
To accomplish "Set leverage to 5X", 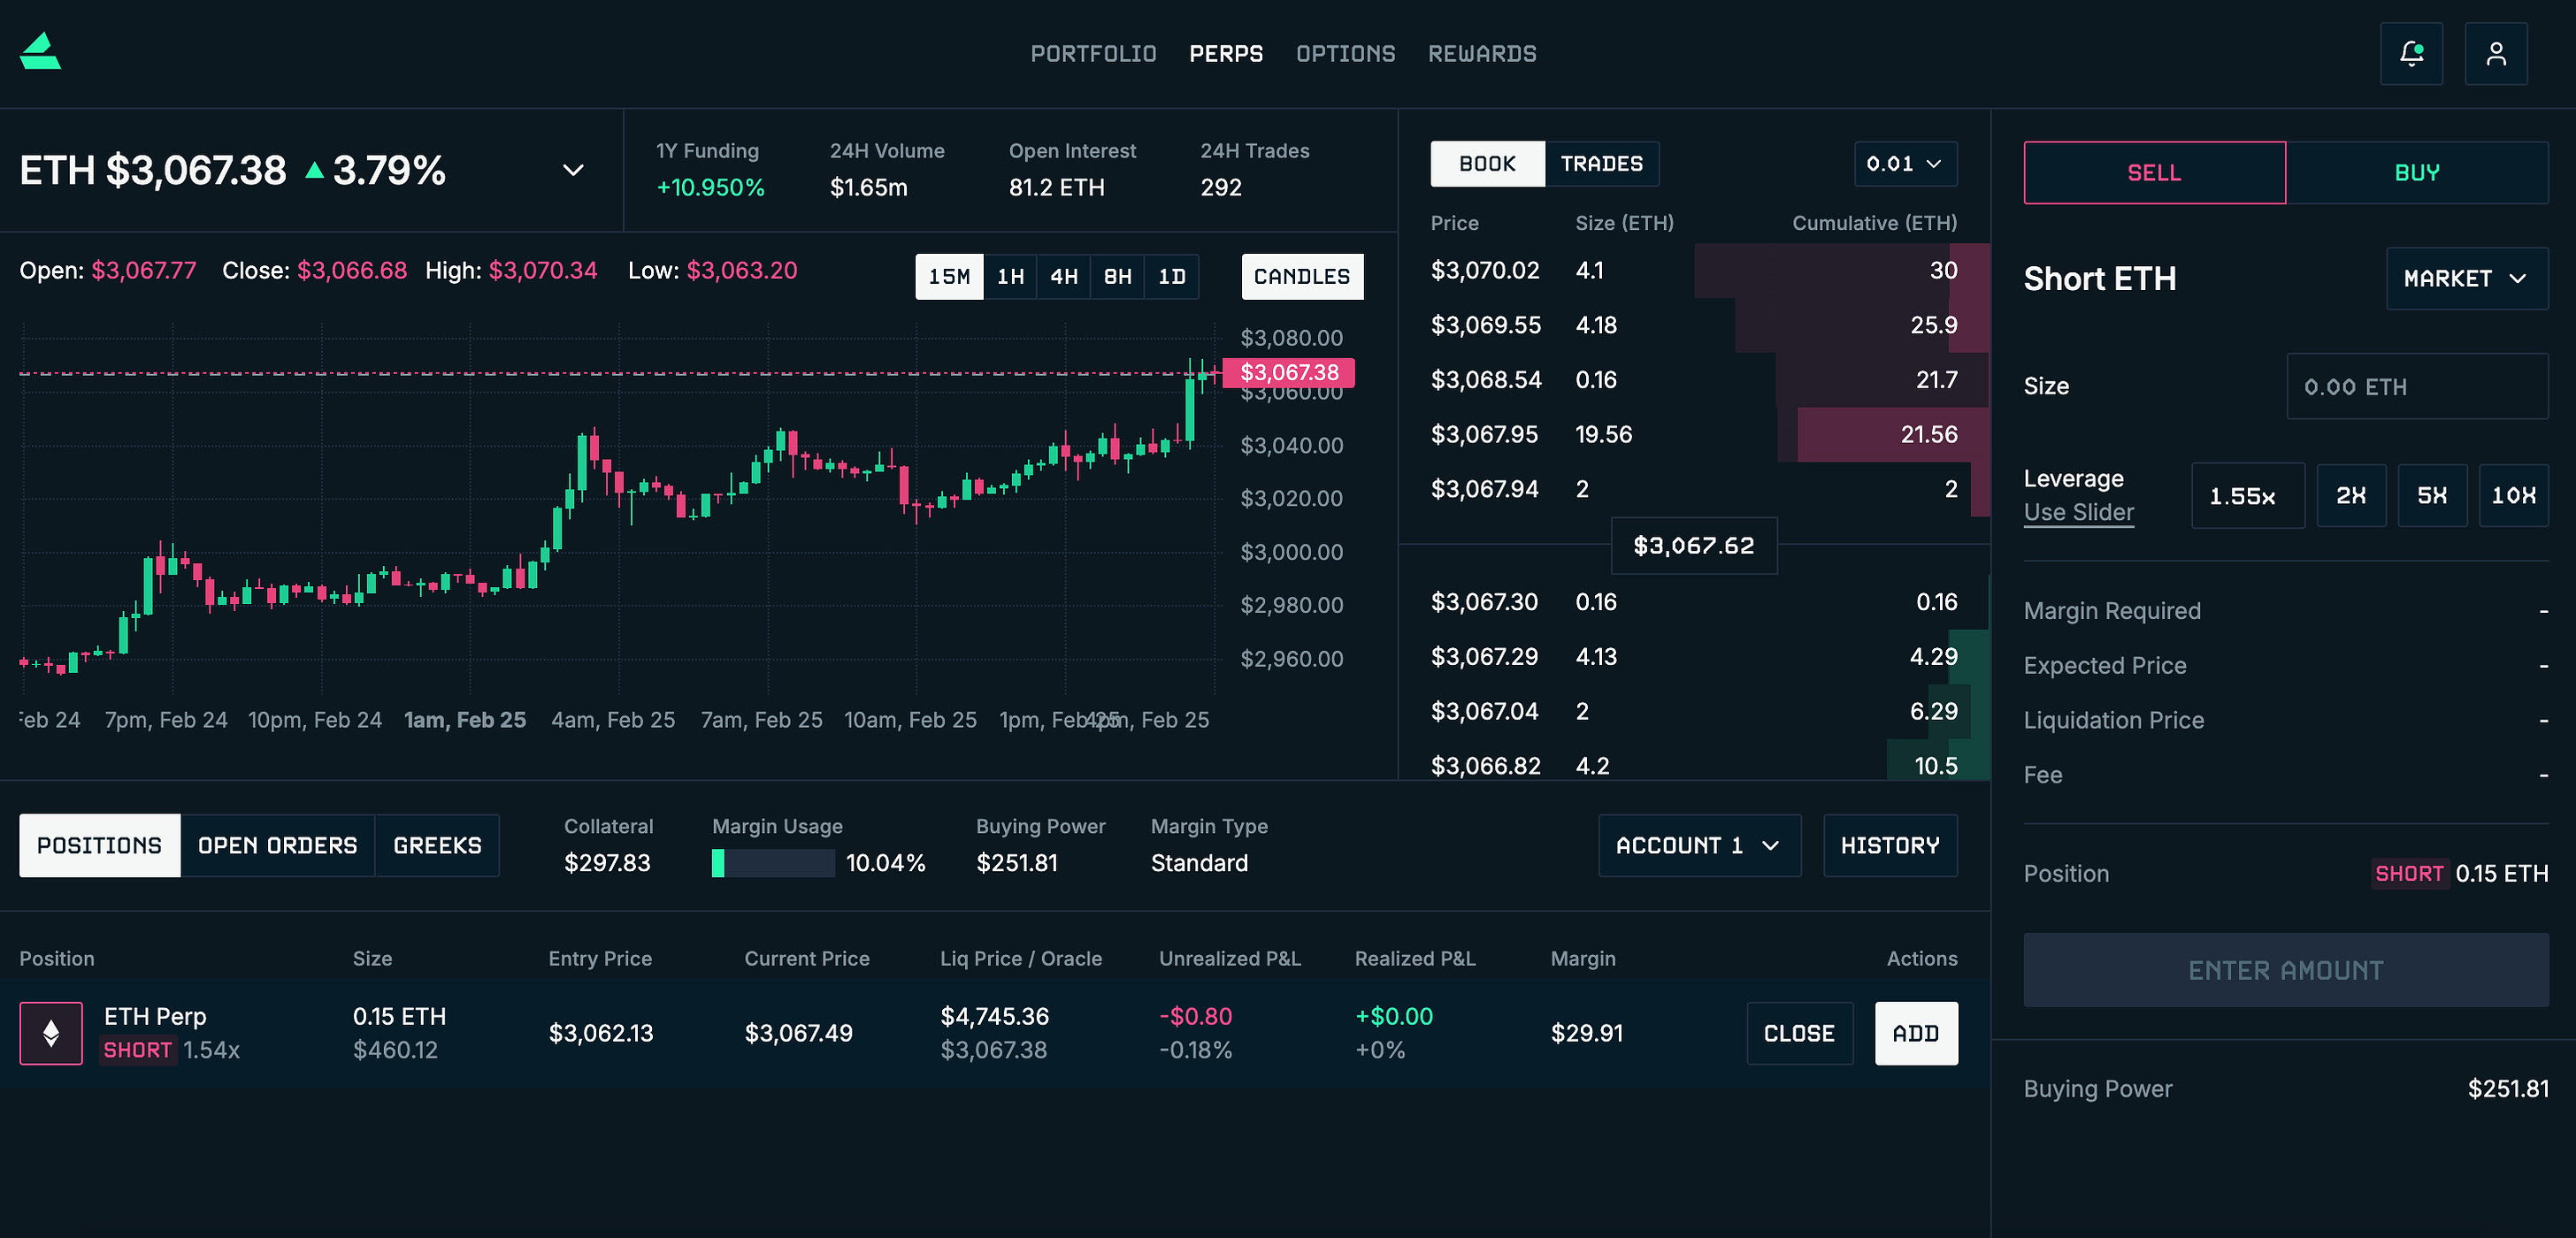I will point(2431,496).
